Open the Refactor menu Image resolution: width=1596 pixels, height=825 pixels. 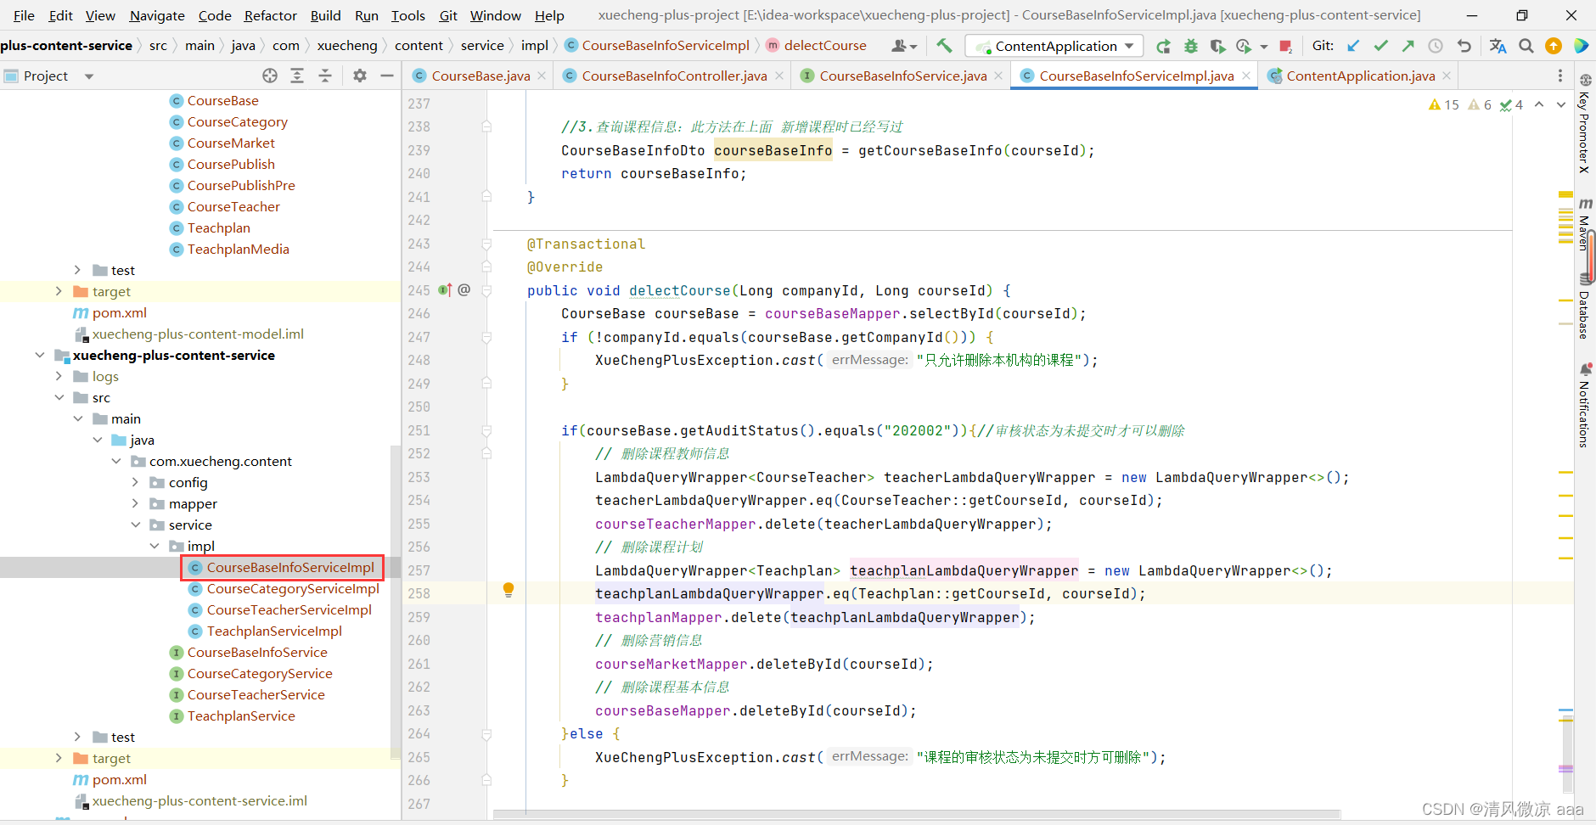(270, 15)
